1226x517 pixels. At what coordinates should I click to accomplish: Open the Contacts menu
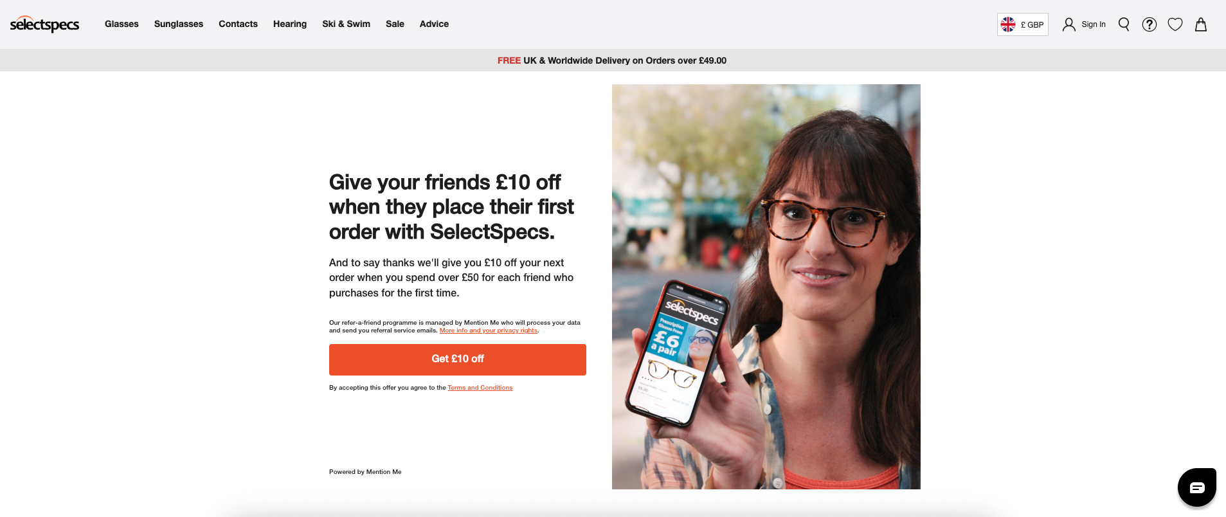tap(238, 24)
